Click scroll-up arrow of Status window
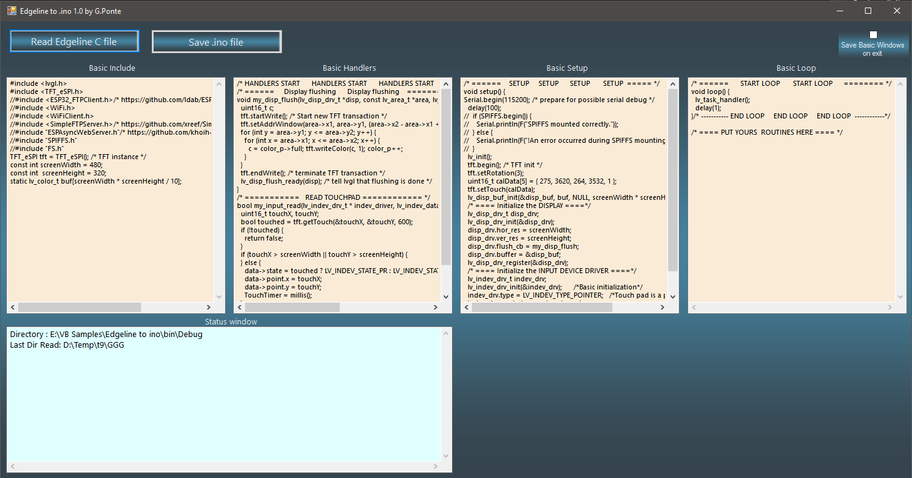 pyautogui.click(x=446, y=334)
